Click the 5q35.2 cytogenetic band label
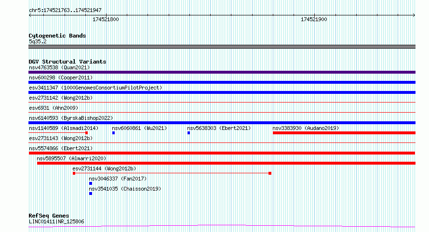 [38, 41]
